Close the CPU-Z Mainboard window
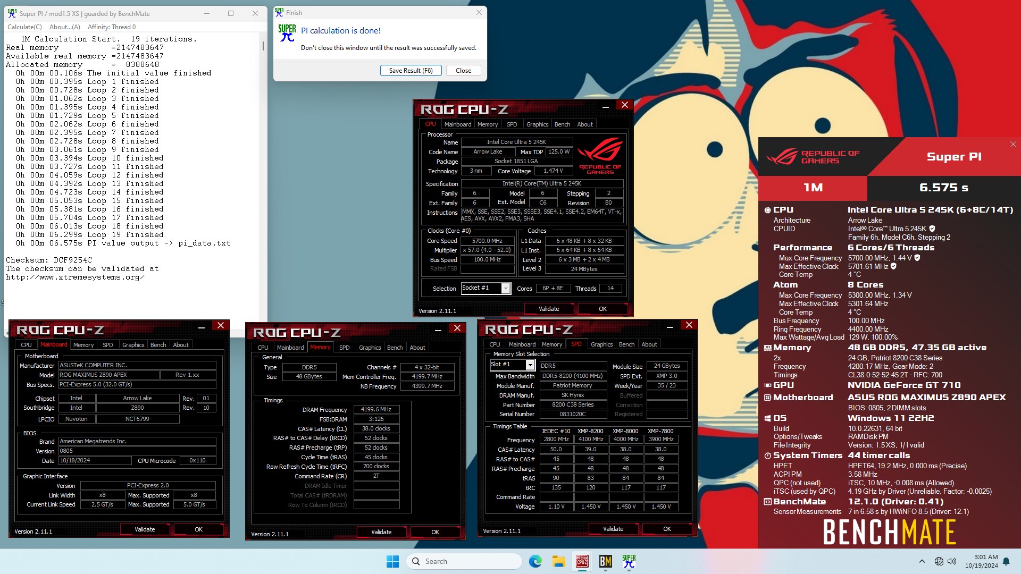Screen dimensions: 1021x574 coord(221,325)
